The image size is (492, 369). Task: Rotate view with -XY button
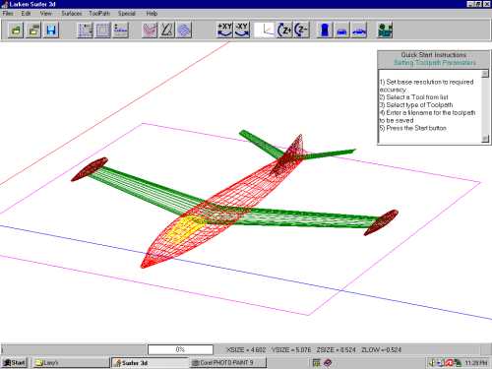click(242, 31)
